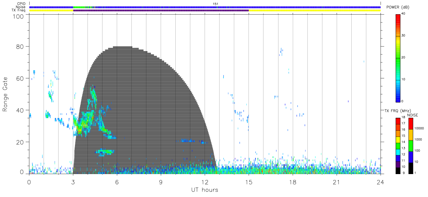This screenshot has height=197, width=428.
Task: Select 20 on the Range Gate axis
Action: (19, 142)
